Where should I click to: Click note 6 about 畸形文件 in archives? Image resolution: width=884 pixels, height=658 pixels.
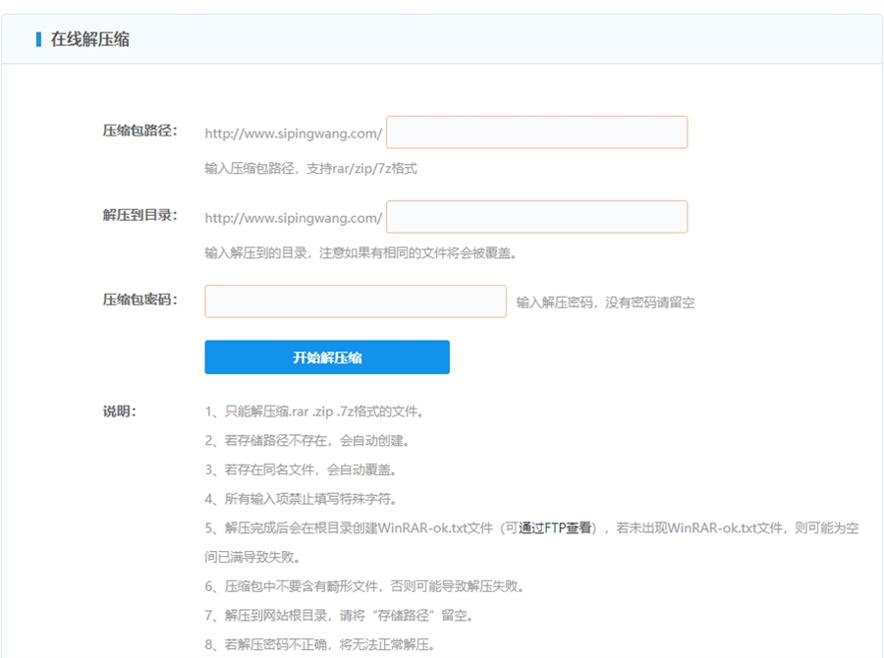click(364, 586)
